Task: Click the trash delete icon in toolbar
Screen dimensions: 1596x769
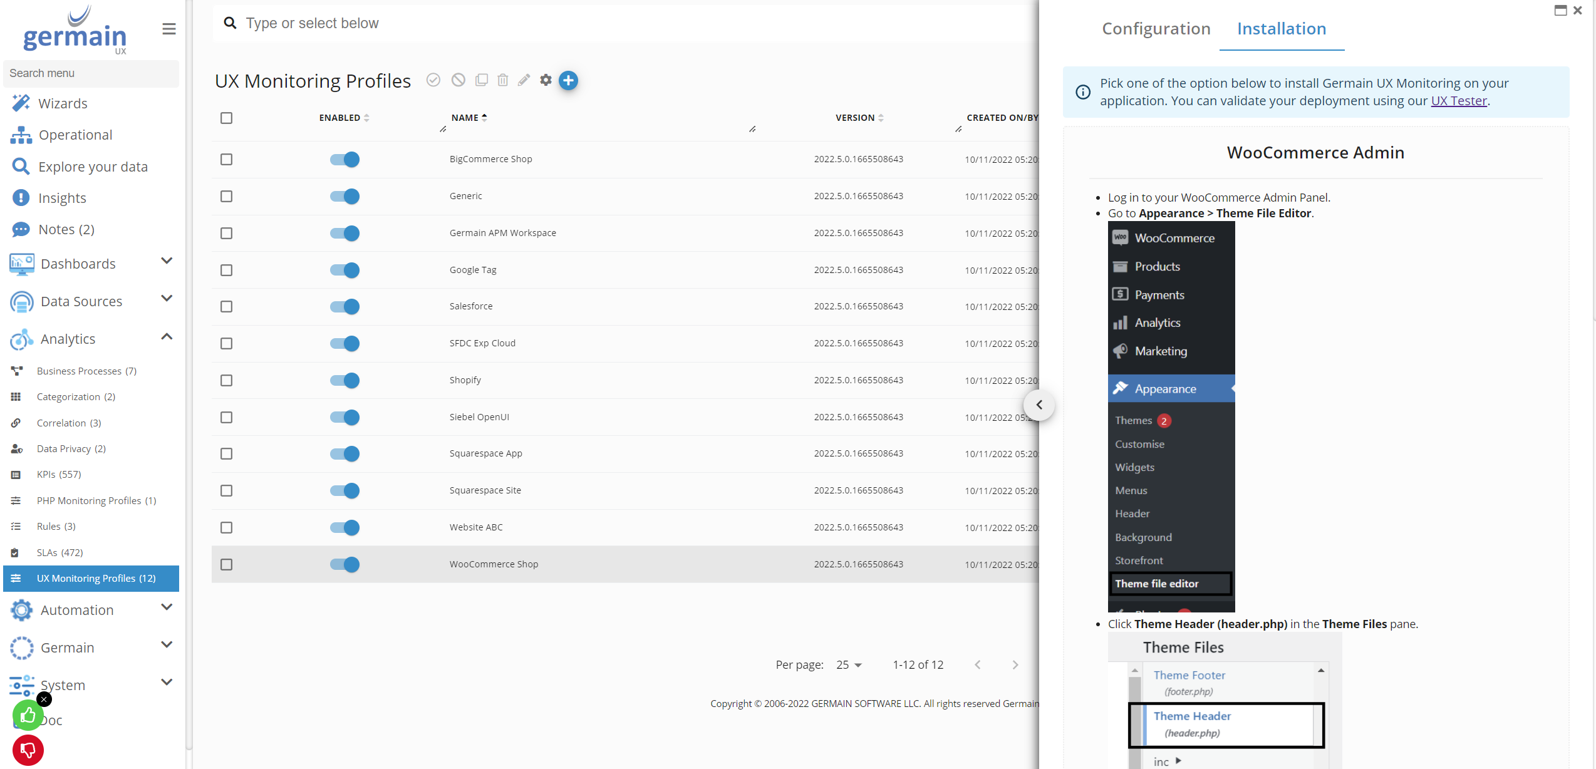Action: (x=502, y=80)
